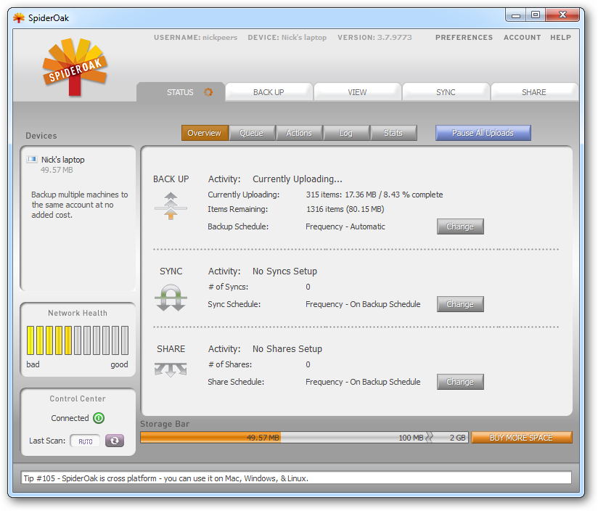Minimize the SpiderOak window
The height and width of the screenshot is (511, 598).
[516, 15]
